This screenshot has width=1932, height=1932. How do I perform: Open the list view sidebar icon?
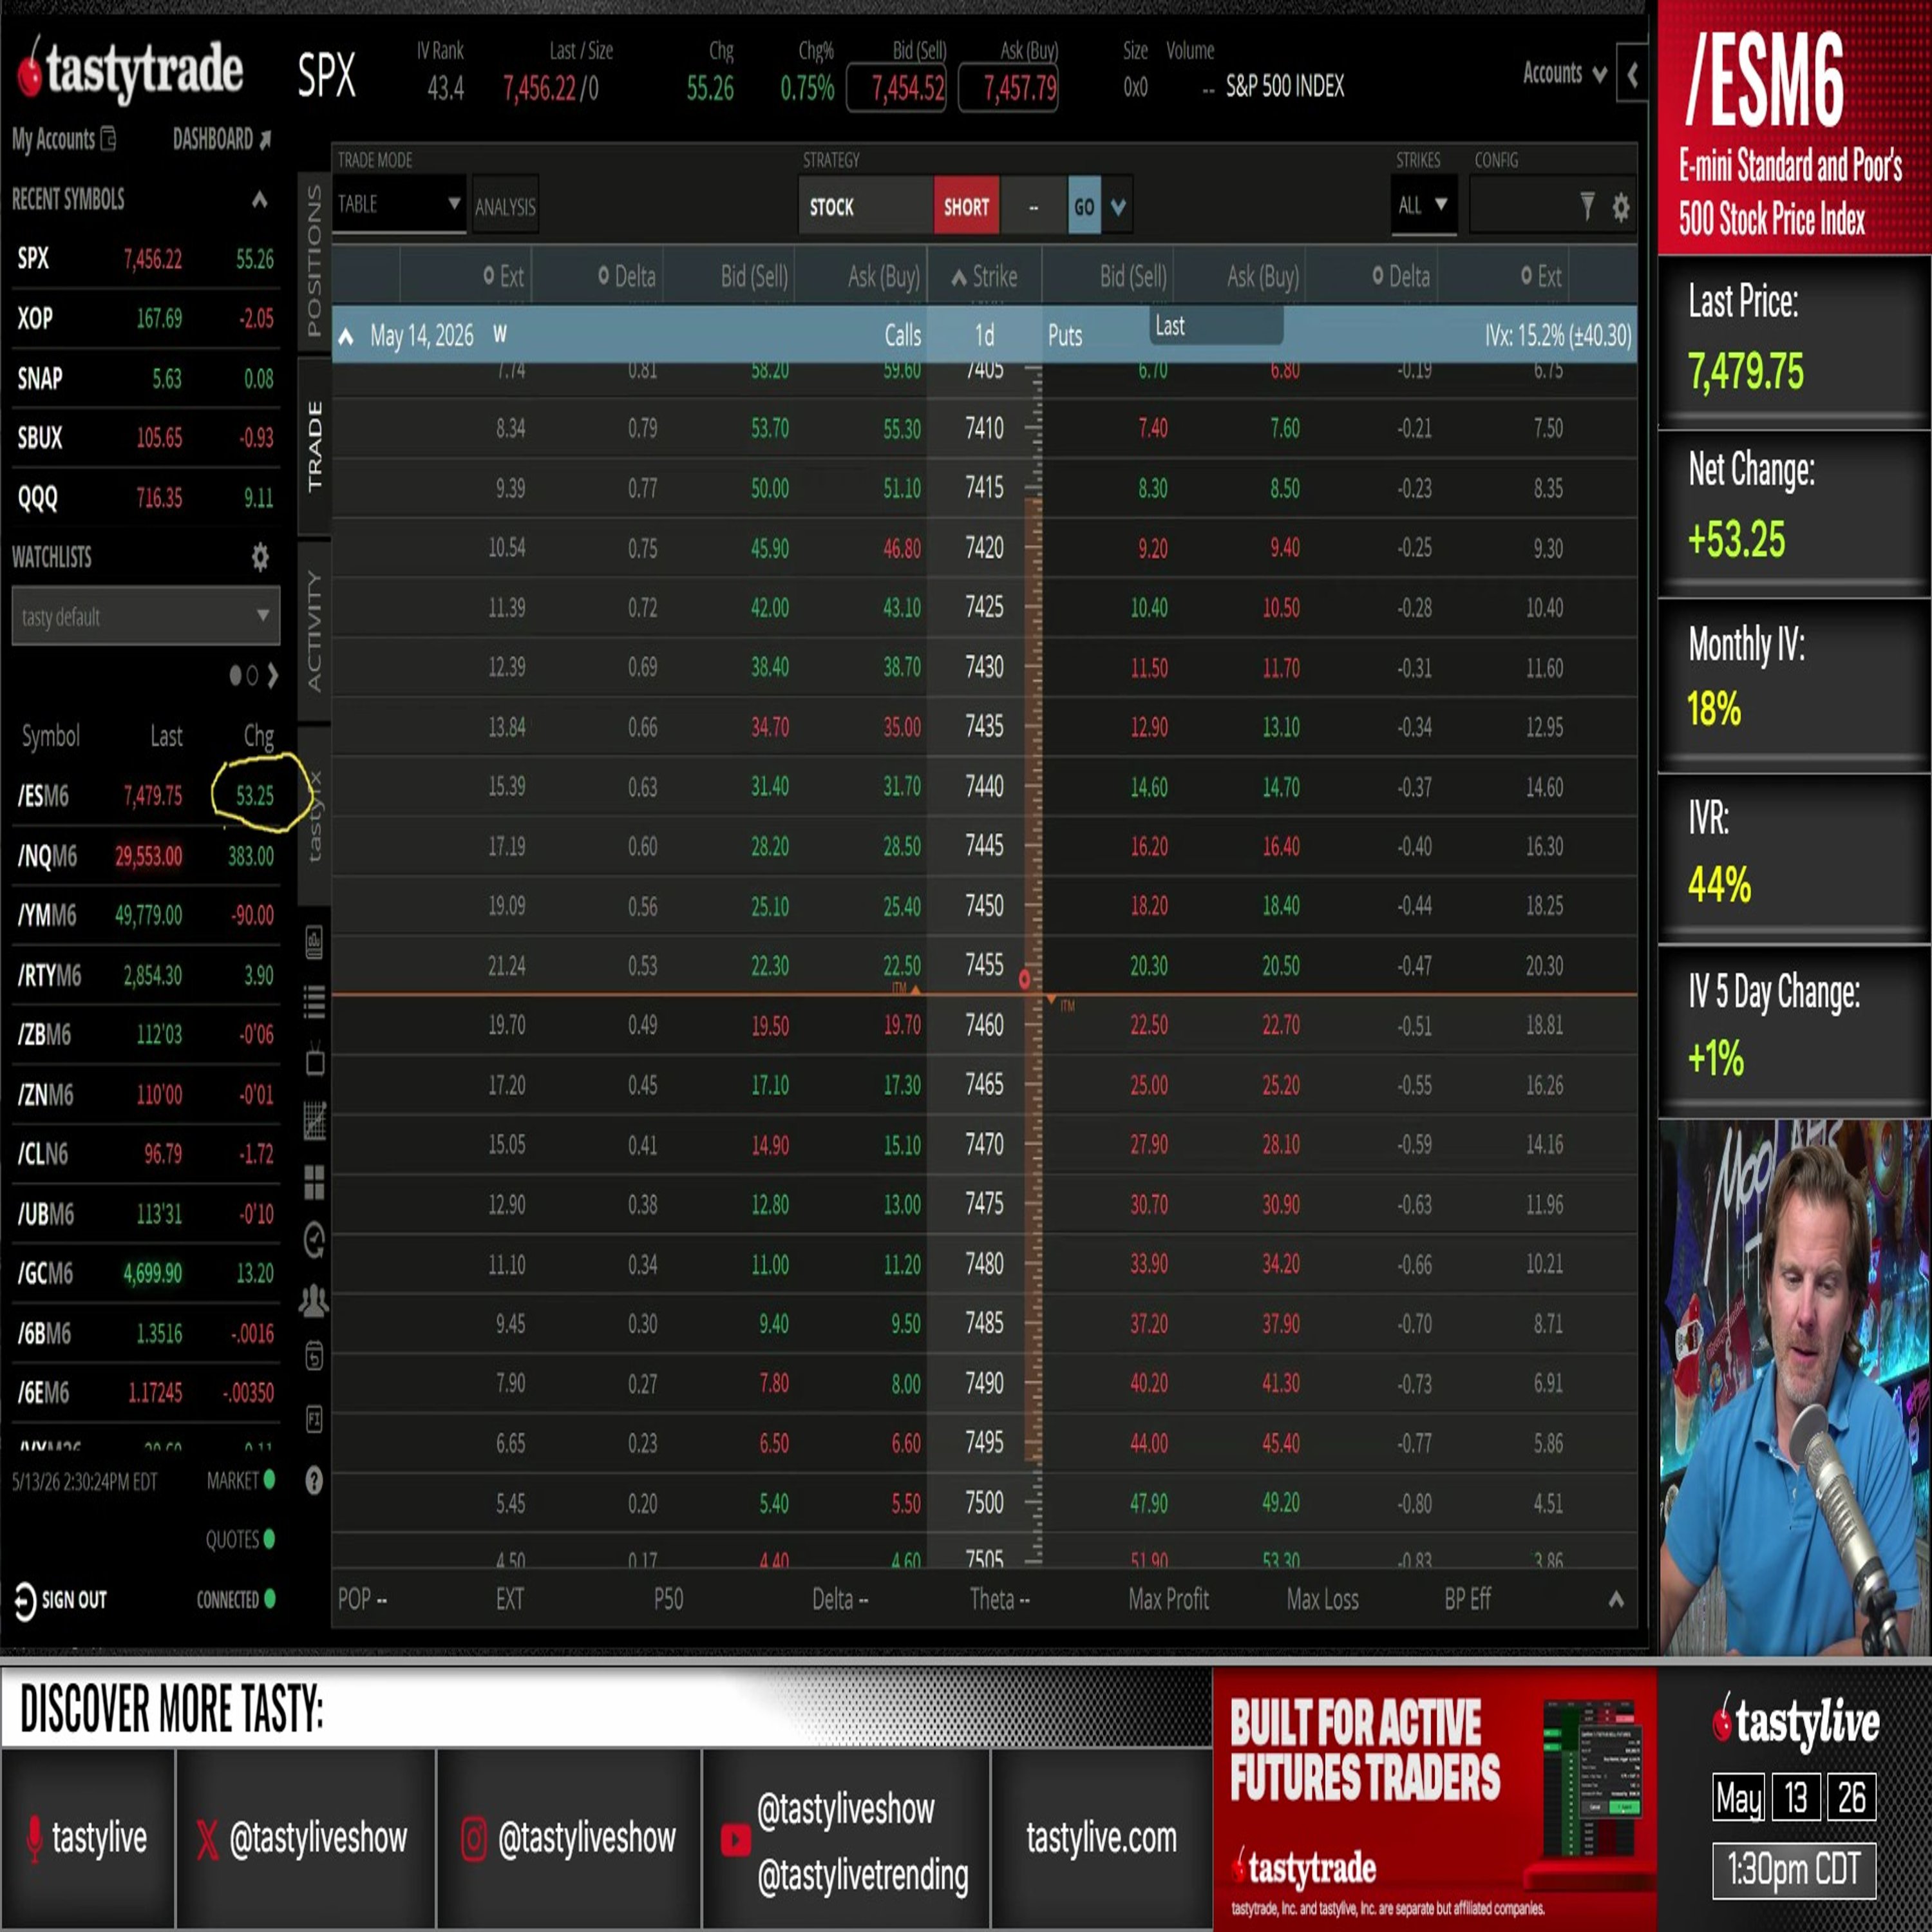[x=314, y=1001]
